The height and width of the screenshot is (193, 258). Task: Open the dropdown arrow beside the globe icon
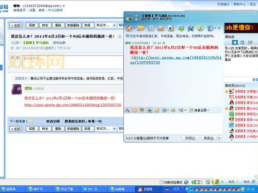pos(215,28)
